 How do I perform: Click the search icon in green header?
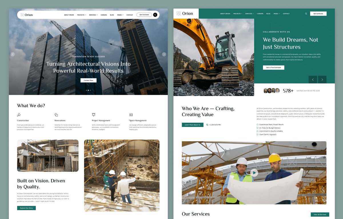pos(306,13)
